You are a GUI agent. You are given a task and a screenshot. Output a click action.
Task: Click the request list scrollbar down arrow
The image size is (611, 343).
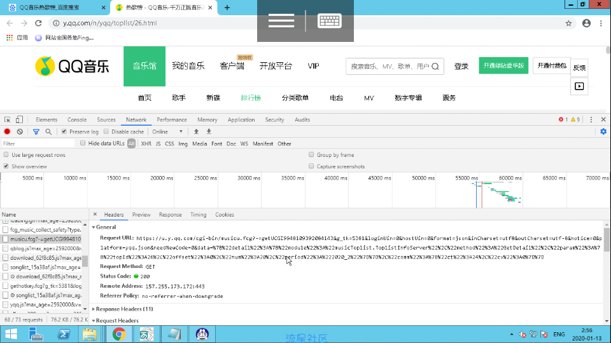85,309
